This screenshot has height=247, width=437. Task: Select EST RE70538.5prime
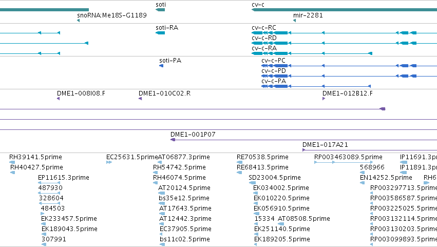point(262,157)
